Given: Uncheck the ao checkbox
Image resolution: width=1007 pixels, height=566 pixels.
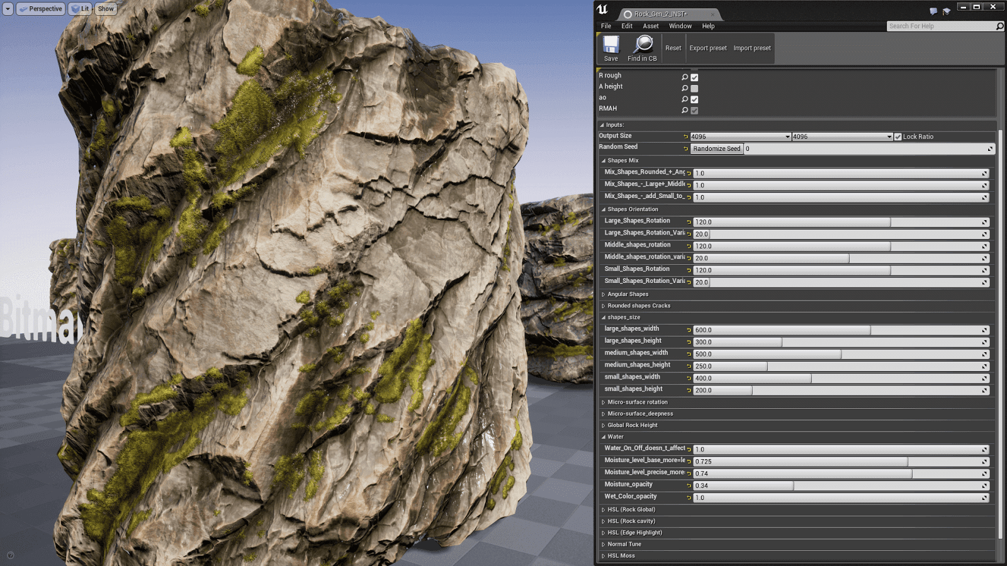Looking at the screenshot, I should coord(694,99).
